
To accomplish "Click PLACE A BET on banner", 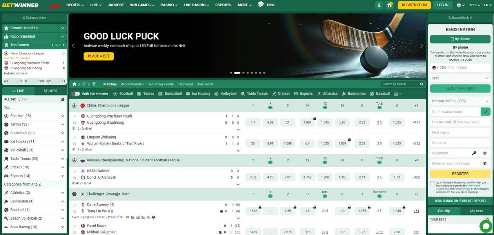I will click(98, 56).
